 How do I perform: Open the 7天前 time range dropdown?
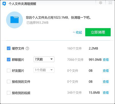tap(44, 59)
